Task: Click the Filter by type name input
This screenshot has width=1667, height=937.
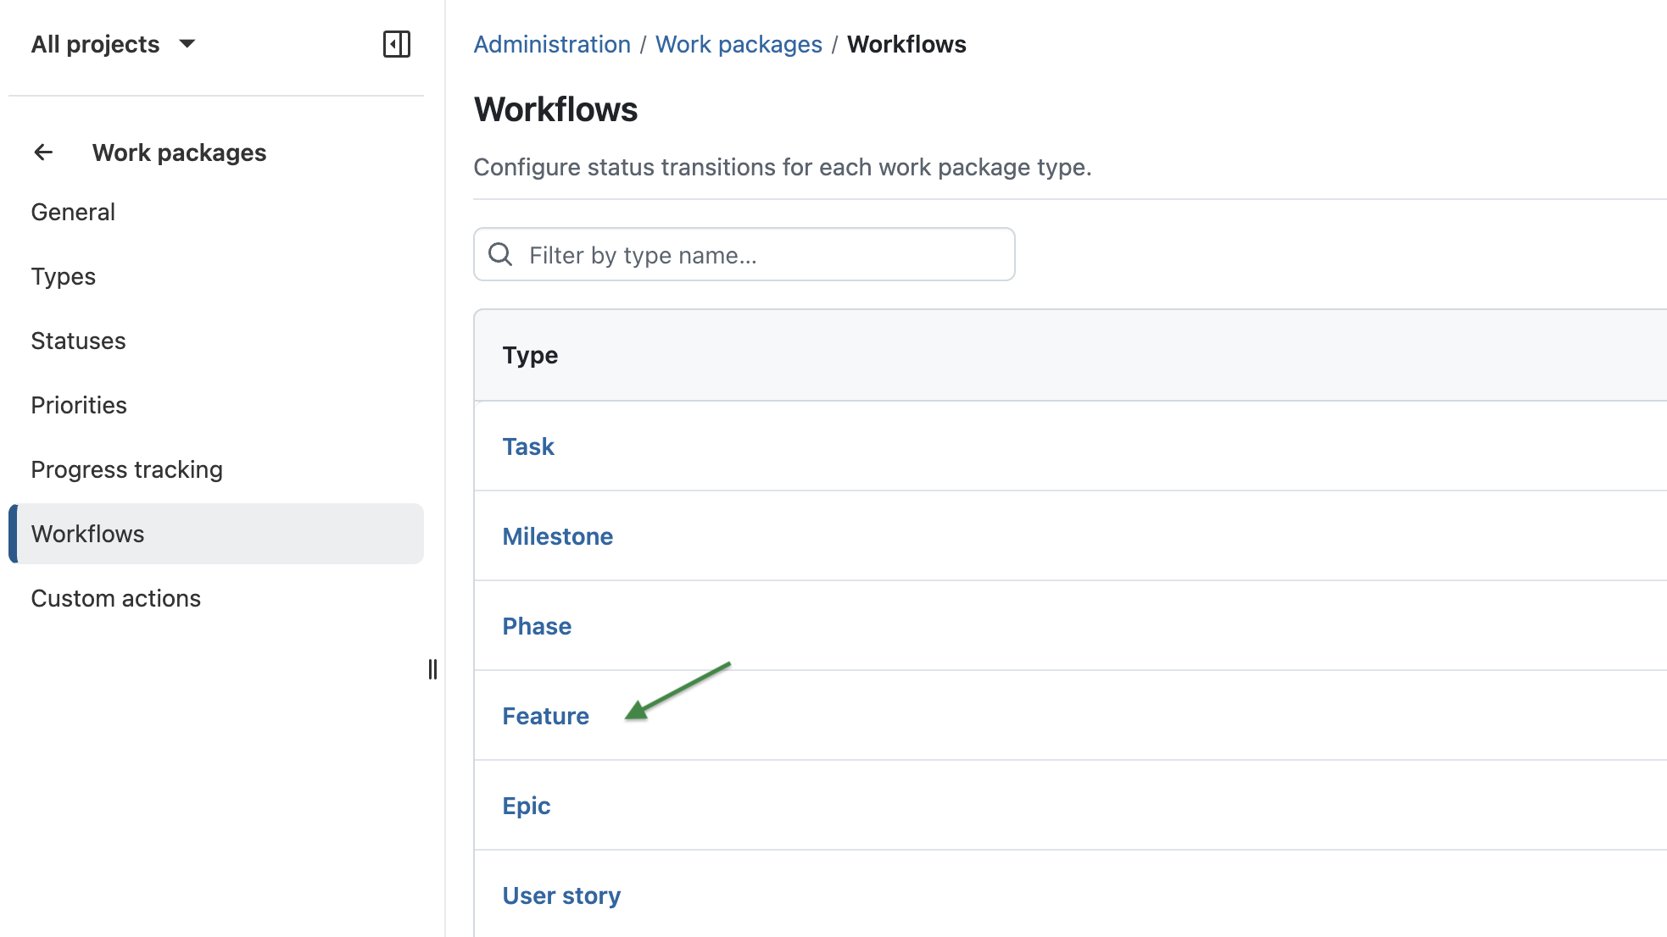Action: [x=744, y=254]
